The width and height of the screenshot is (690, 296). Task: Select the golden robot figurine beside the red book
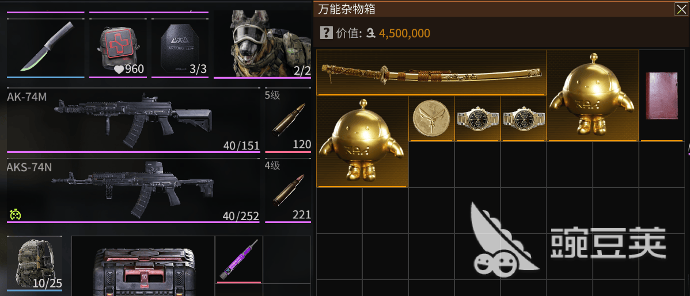point(592,95)
